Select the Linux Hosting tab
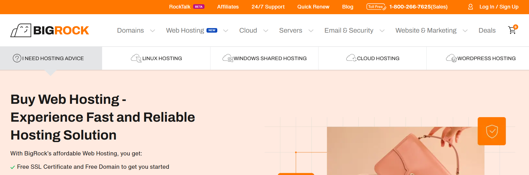Viewport: 529px width, 175px height. [x=156, y=58]
